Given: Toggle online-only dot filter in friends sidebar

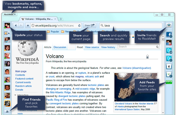Looking at the screenshot, I should (9, 33).
